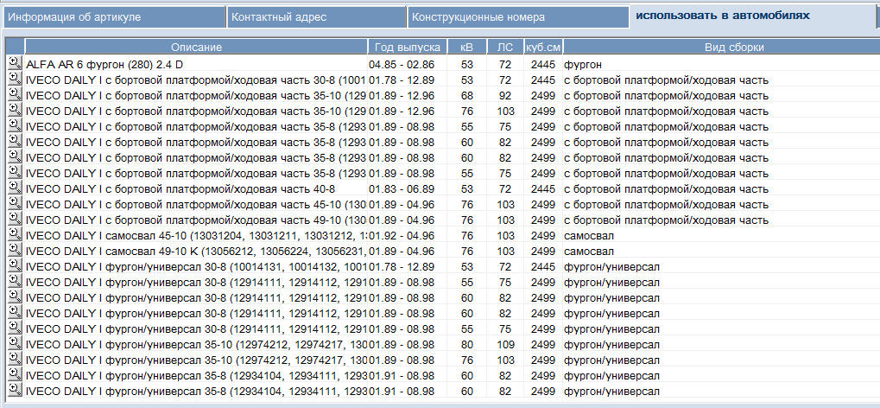This screenshot has width=880, height=408.
Task: Click details icon for фургон/универсал 35-10 109 ЛС row
Action: pos(15,343)
